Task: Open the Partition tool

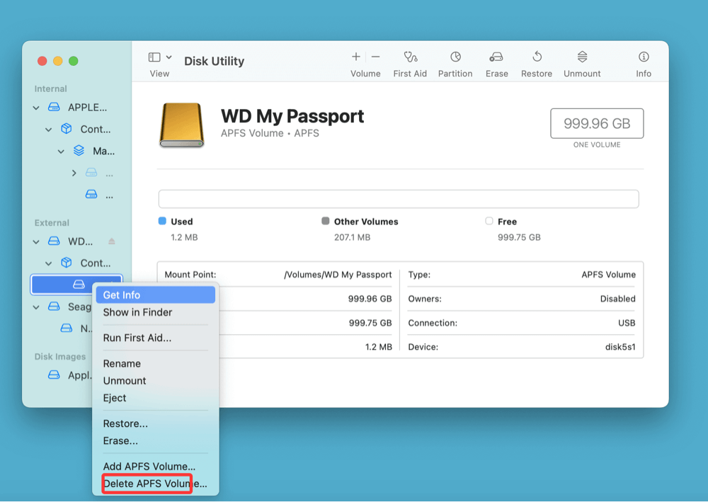Action: pos(455,62)
